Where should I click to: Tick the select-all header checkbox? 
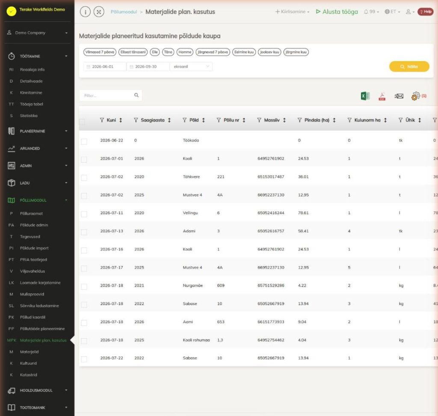click(82, 122)
